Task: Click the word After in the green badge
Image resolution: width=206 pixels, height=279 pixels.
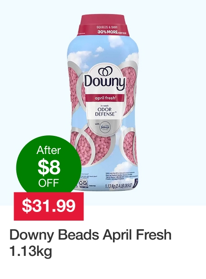Action: pyautogui.click(x=49, y=150)
